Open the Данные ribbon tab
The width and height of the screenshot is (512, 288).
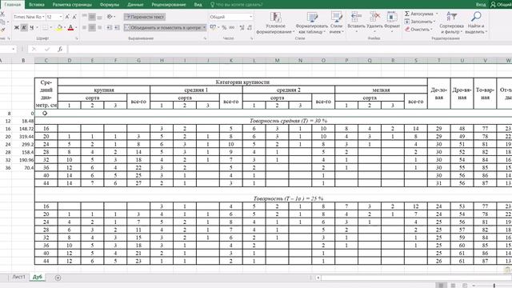(135, 5)
